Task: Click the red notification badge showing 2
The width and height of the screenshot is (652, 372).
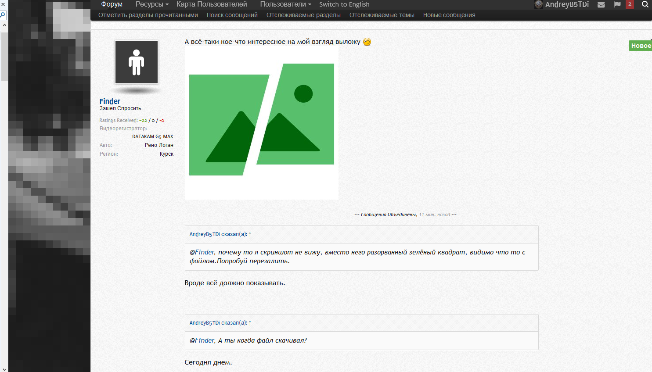Action: click(630, 4)
